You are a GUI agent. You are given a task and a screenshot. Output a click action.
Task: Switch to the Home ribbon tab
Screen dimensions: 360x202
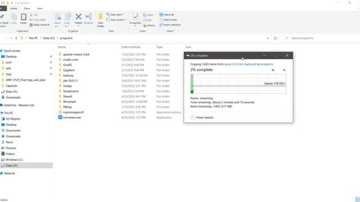(x=13, y=8)
